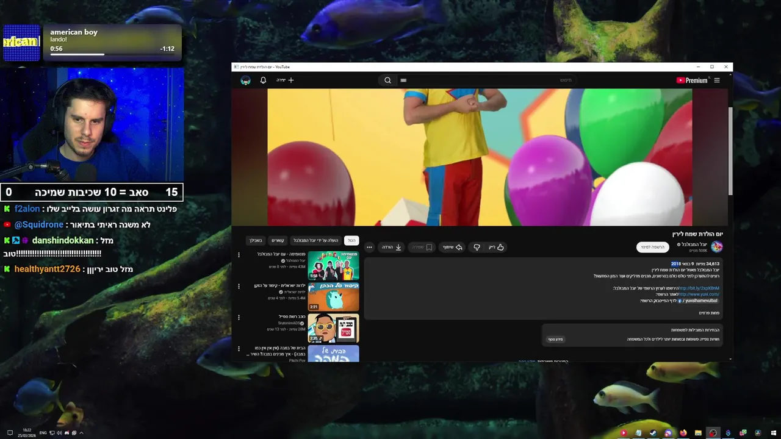Open the www.yuvi.com link in description
This screenshot has height=439, width=781.
coord(699,294)
